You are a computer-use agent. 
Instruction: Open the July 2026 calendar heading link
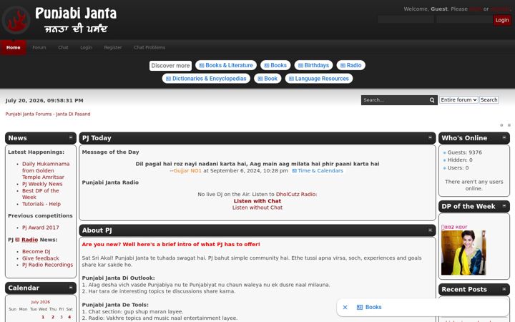point(41,302)
